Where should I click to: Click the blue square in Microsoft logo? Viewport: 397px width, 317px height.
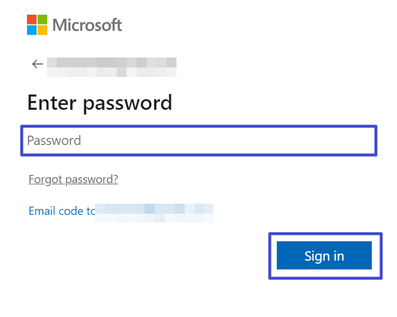click(31, 30)
